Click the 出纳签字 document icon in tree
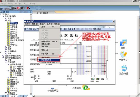Image resolution: width=140 pixels, height=97 pixels. (8, 25)
